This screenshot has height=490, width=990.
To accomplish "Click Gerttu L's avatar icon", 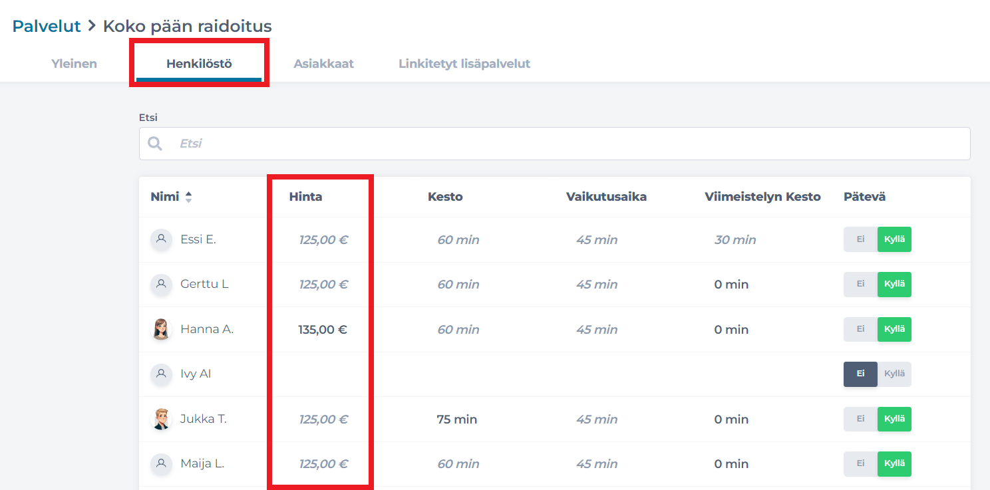I will click(161, 285).
